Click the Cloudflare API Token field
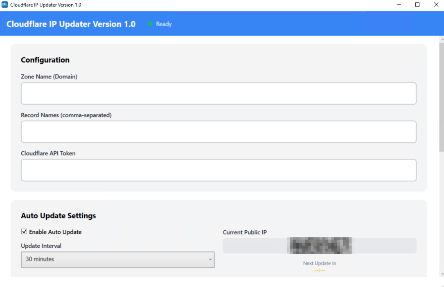 (219, 170)
